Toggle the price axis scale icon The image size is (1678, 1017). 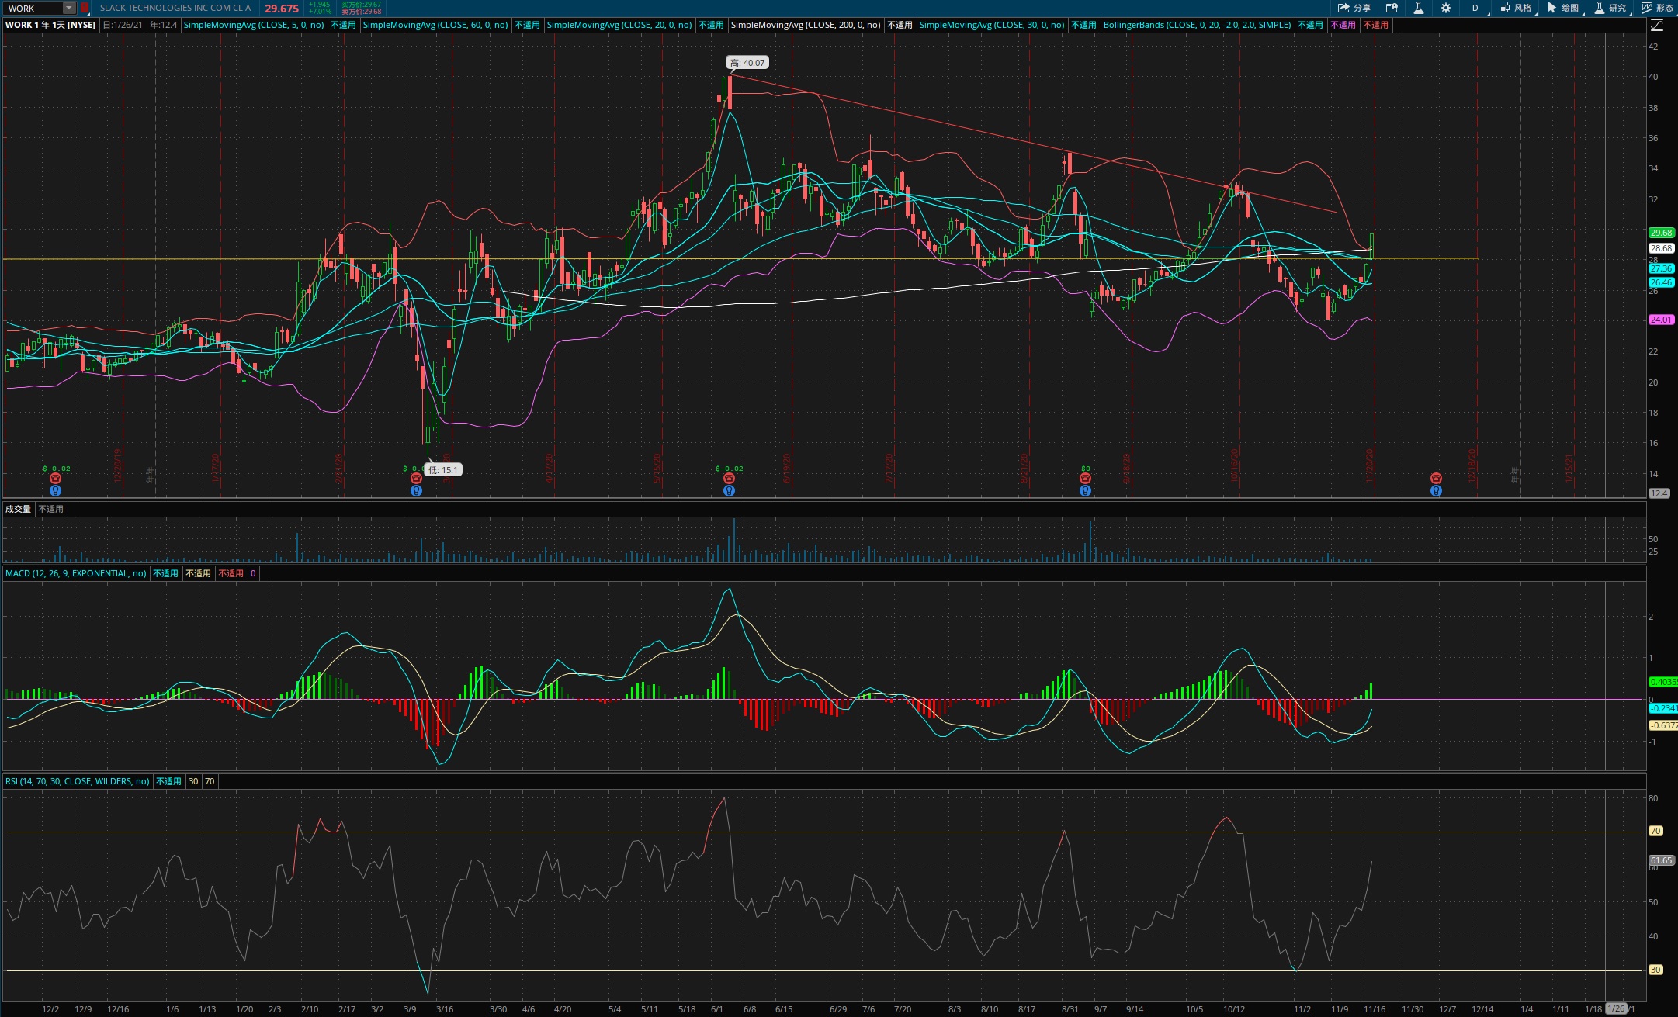click(x=1657, y=25)
